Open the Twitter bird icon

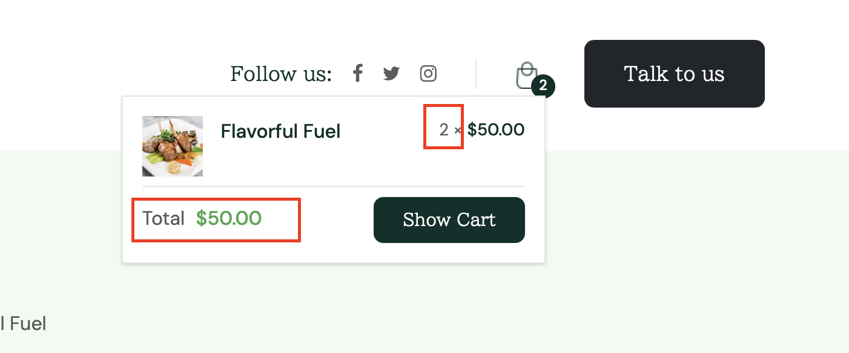pos(392,74)
